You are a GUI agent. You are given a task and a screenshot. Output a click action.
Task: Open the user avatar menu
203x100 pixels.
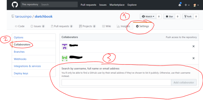click(x=196, y=5)
